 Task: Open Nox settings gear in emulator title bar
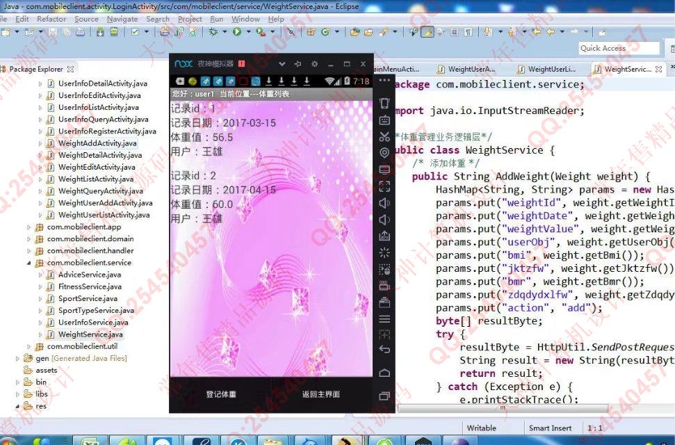tap(314, 64)
